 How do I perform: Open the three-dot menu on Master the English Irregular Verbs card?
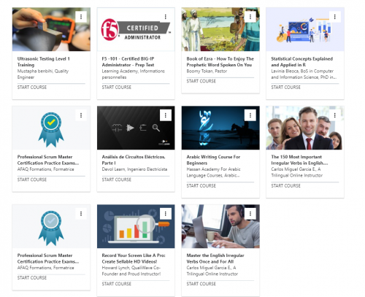(x=250, y=214)
